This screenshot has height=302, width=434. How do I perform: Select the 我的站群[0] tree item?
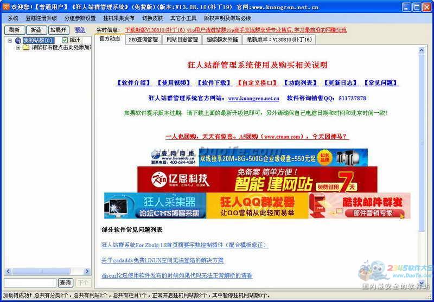tap(37, 41)
